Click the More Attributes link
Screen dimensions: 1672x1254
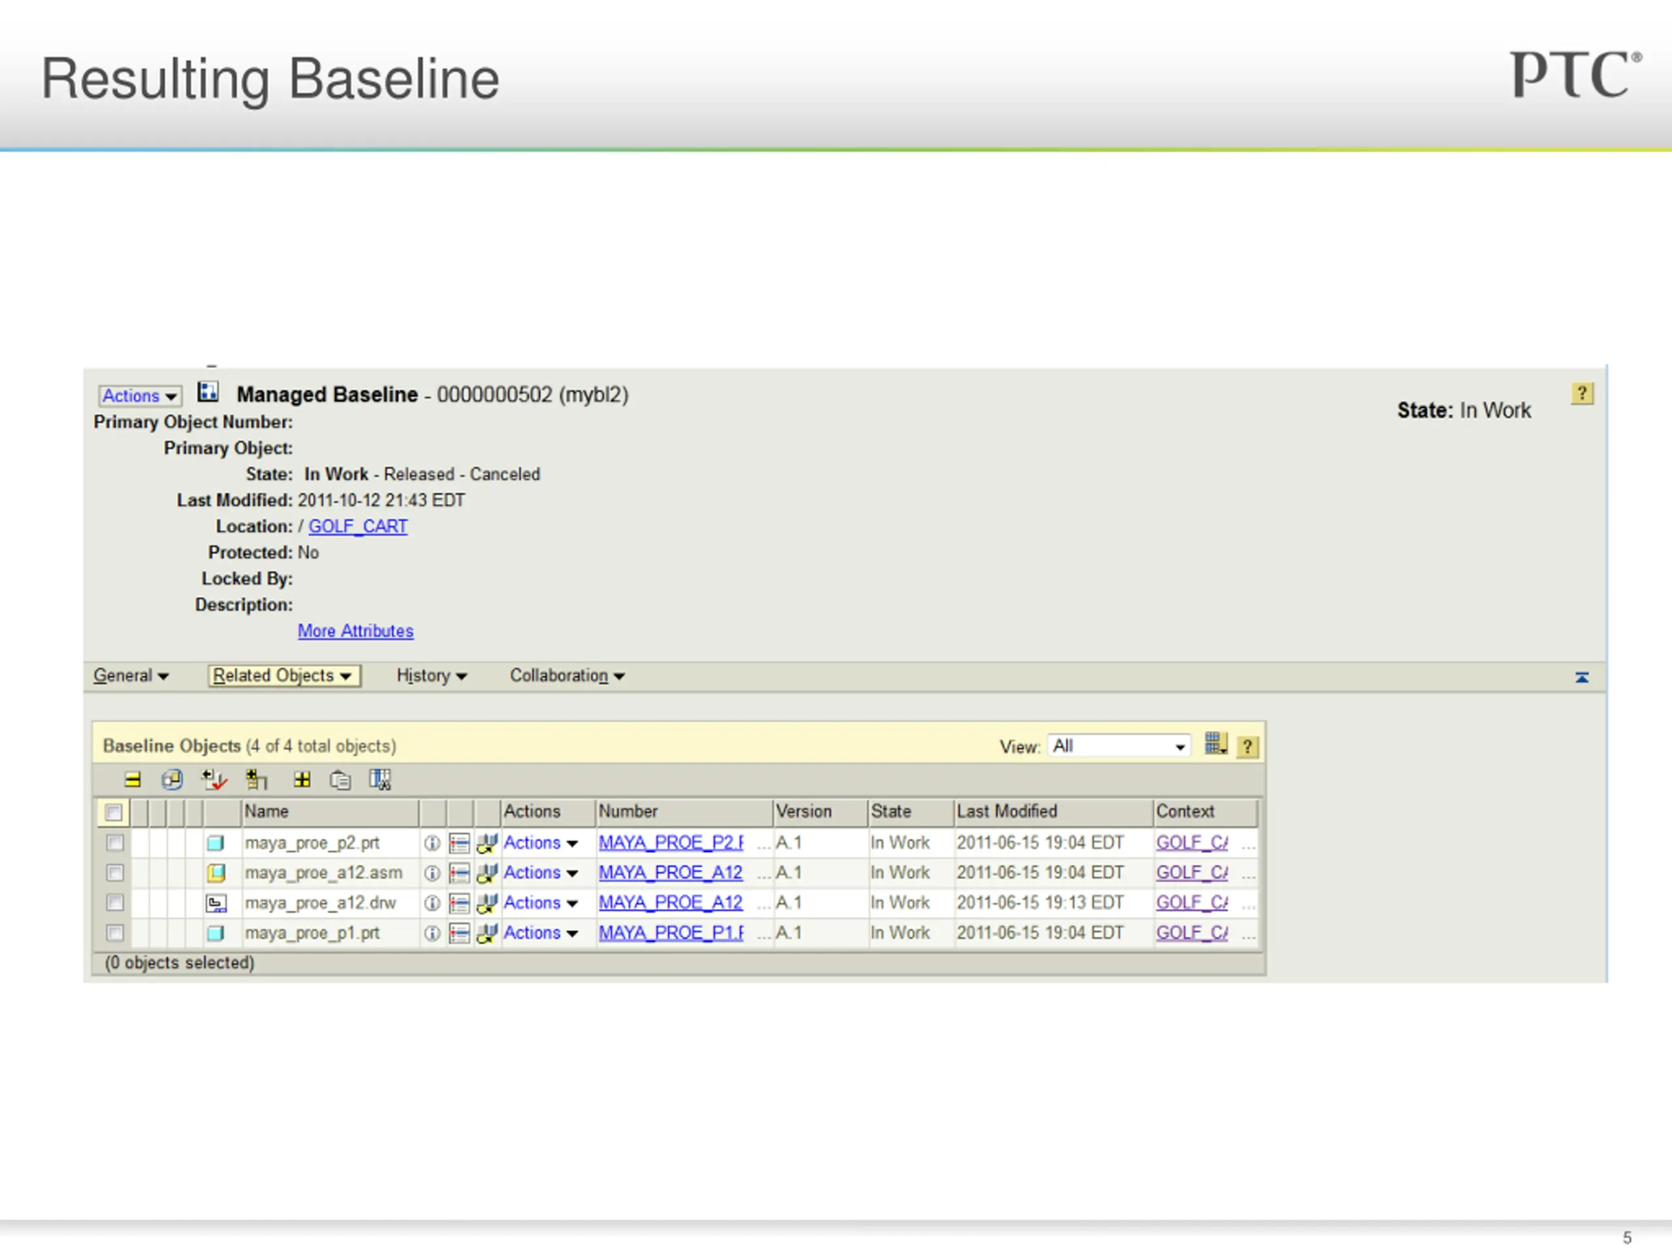point(355,631)
